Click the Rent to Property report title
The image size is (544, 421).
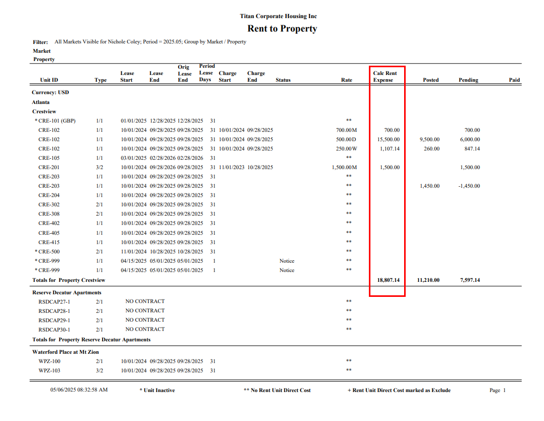tap(282, 29)
